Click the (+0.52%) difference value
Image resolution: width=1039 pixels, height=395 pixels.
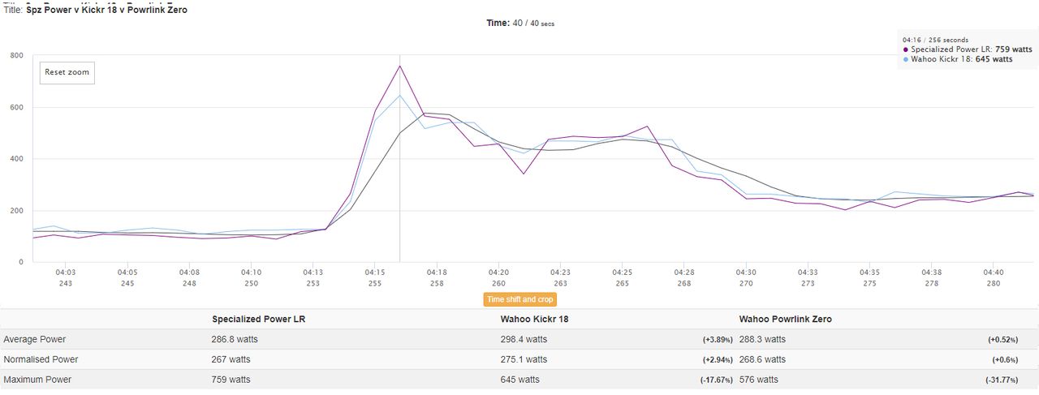click(x=1003, y=340)
